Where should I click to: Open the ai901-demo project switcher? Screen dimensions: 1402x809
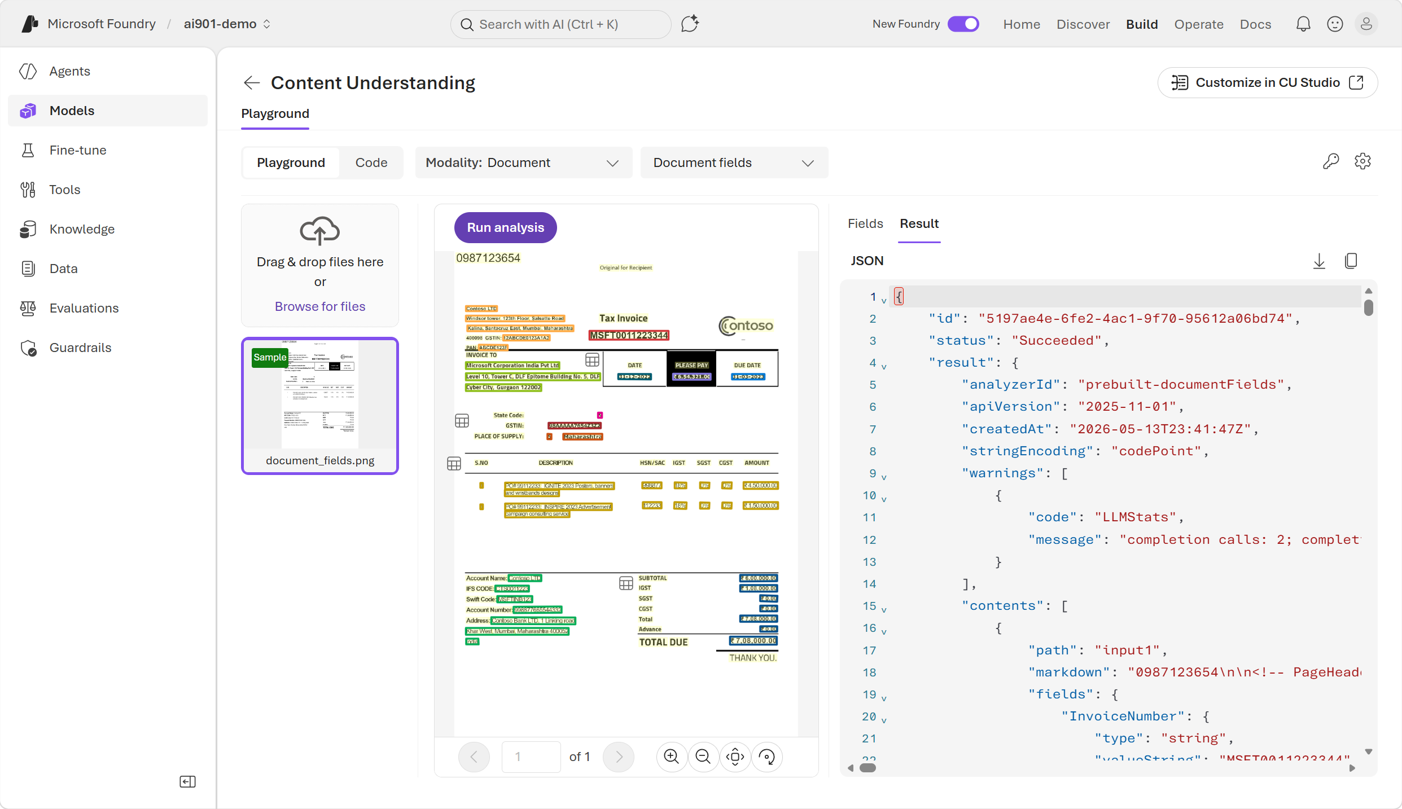(227, 24)
